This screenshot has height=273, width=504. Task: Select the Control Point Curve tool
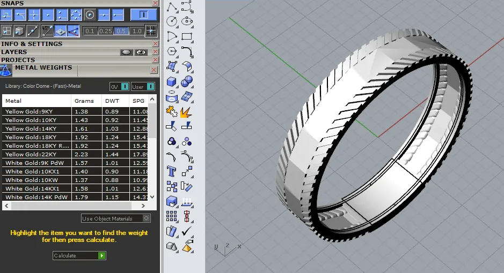pos(187,7)
